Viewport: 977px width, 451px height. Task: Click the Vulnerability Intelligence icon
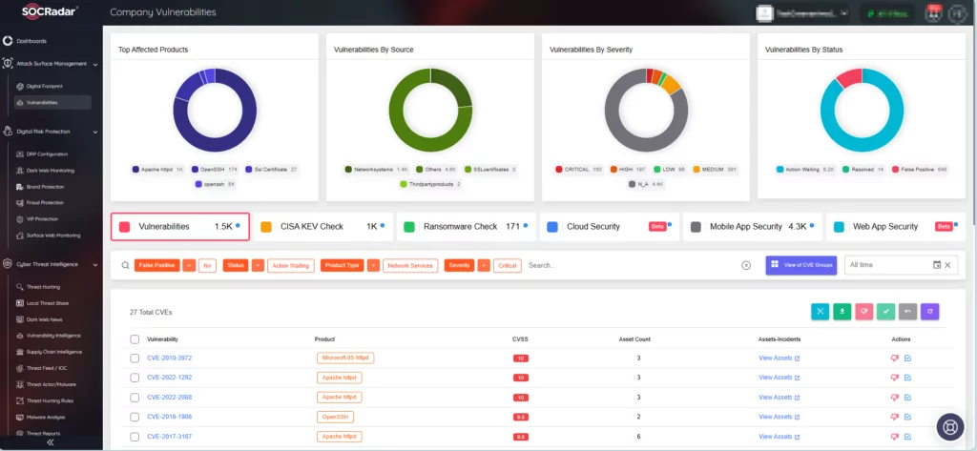pyautogui.click(x=21, y=335)
